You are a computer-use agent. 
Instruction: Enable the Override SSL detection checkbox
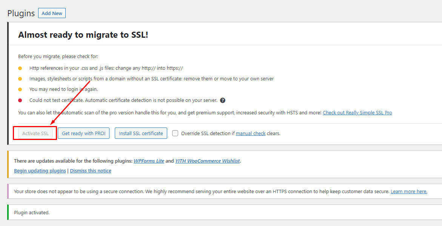click(175, 133)
